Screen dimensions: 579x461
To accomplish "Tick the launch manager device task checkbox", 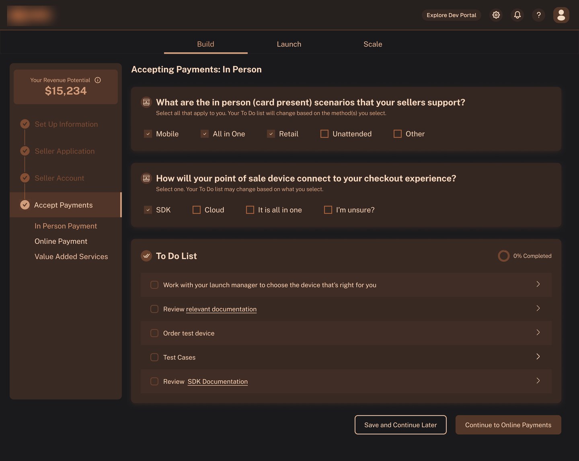I will point(154,285).
